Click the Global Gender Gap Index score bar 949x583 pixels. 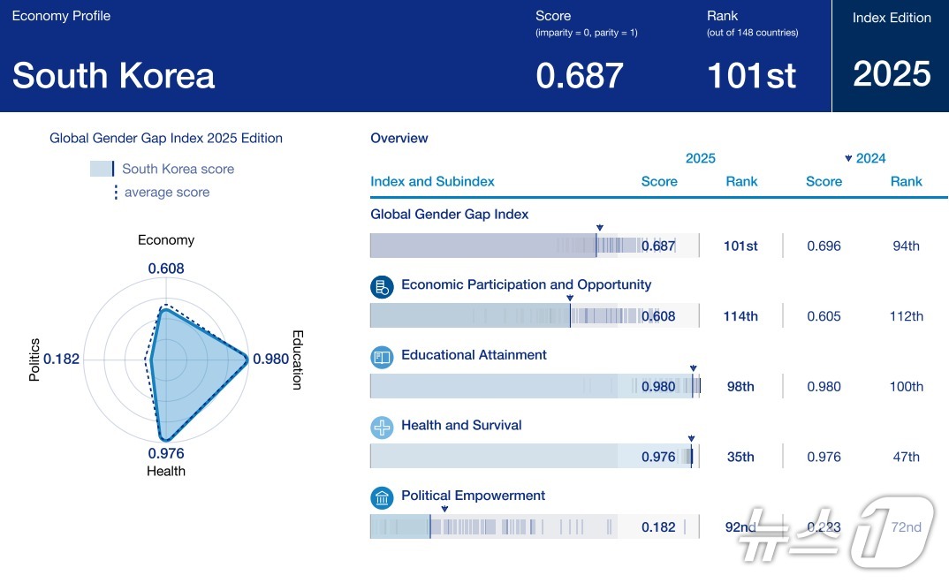pyautogui.click(x=535, y=246)
